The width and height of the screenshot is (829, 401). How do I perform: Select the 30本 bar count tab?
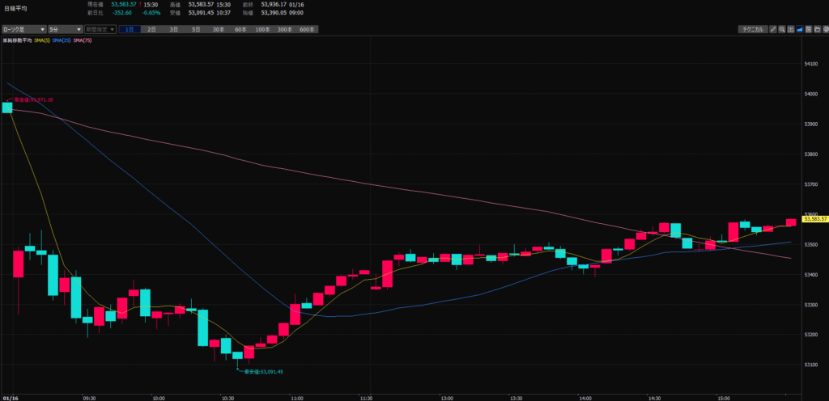pos(219,29)
